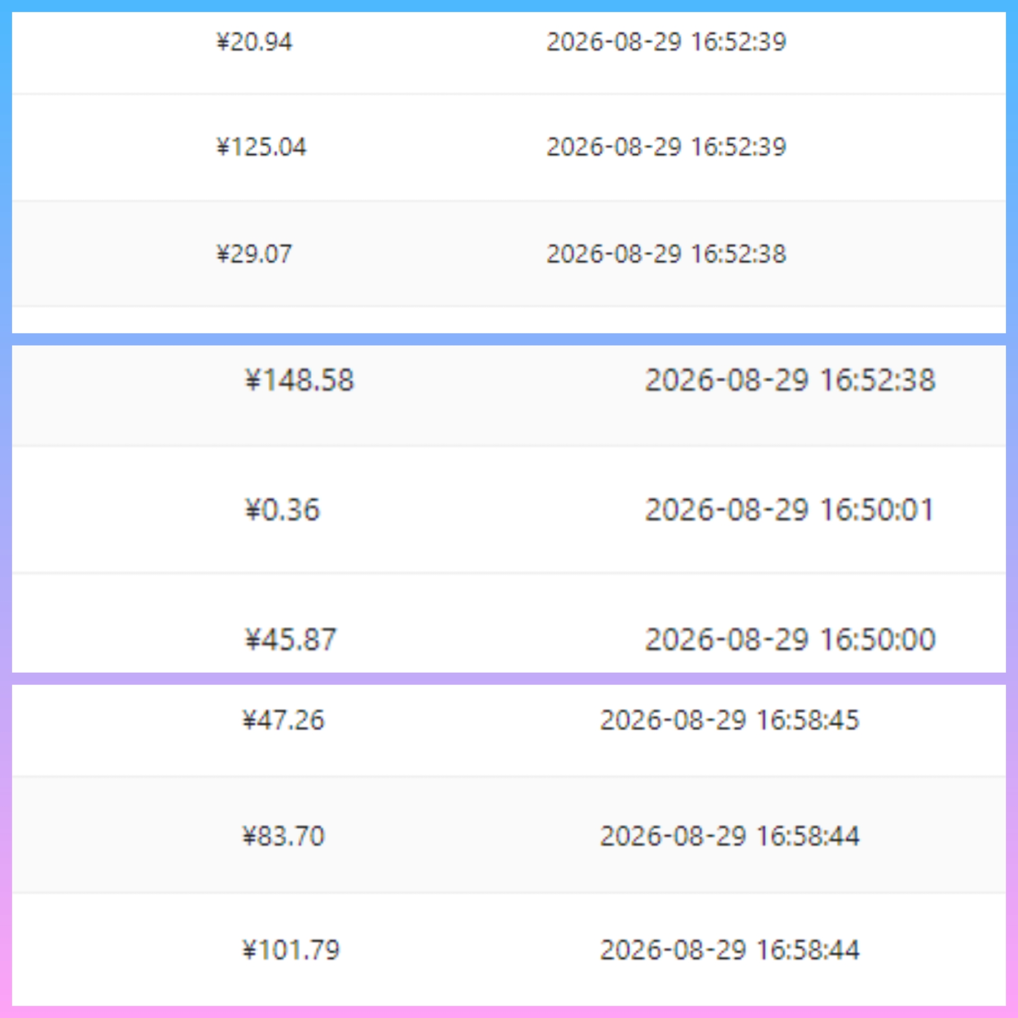
Task: Select the 2026-08-29 16:50:00 timestamp
Action: pos(791,639)
